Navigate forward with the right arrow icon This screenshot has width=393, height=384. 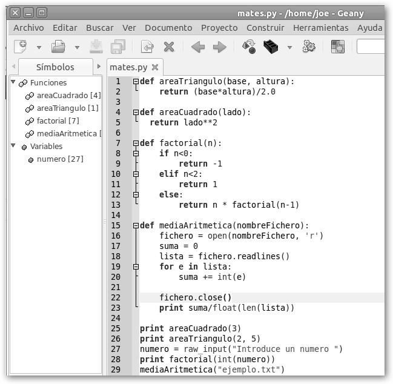(x=219, y=47)
